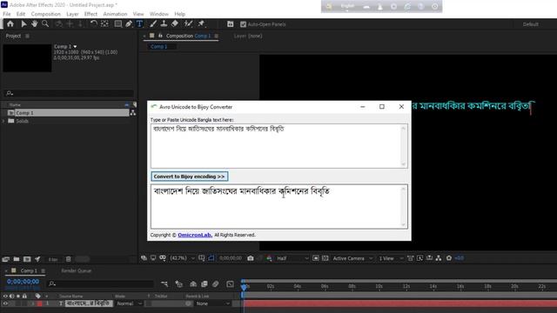Select the Horizontal Type tool

tap(139, 23)
